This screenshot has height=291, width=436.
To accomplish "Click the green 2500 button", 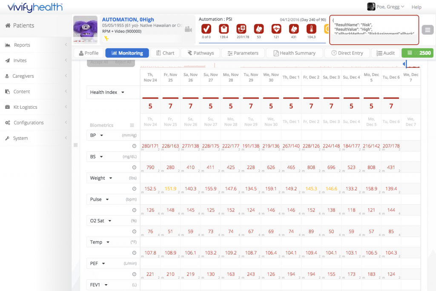I will click(417, 53).
